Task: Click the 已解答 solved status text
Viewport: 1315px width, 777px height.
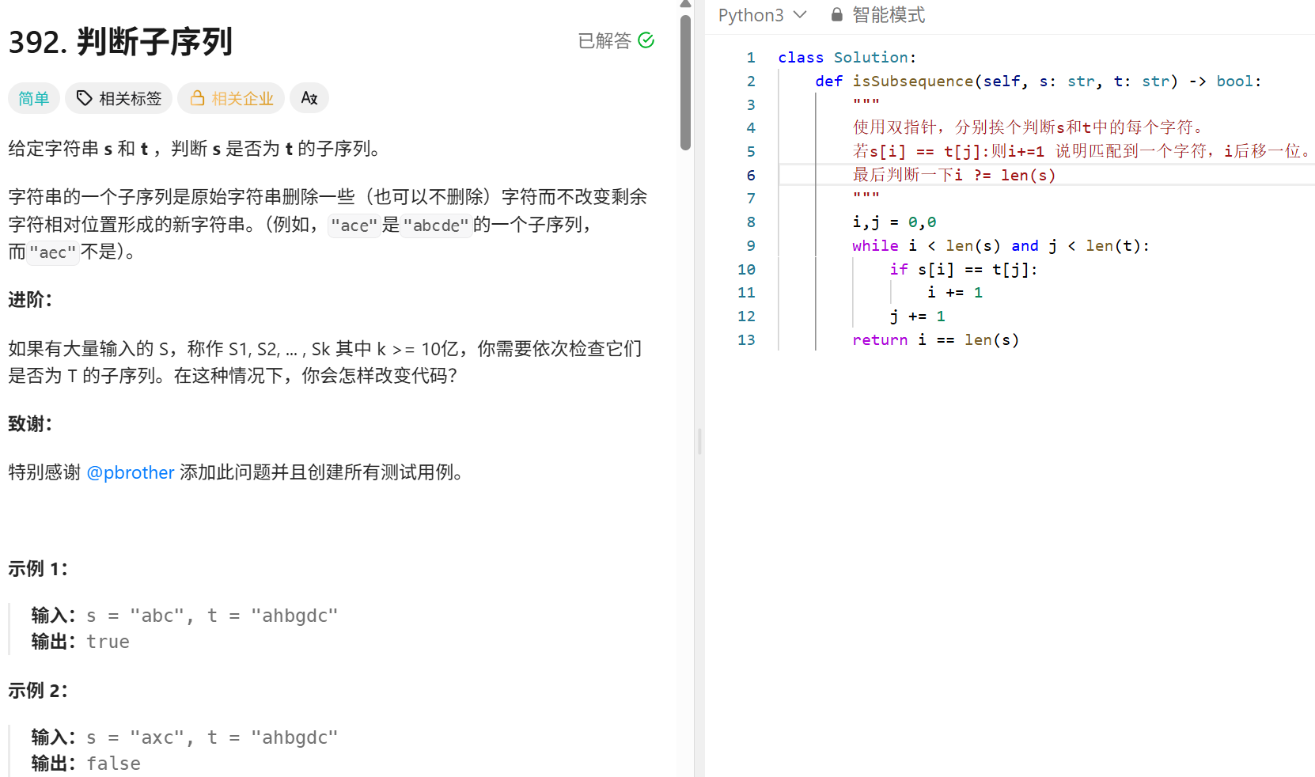Action: click(604, 40)
